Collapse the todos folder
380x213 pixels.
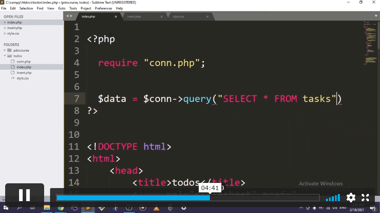click(5, 56)
